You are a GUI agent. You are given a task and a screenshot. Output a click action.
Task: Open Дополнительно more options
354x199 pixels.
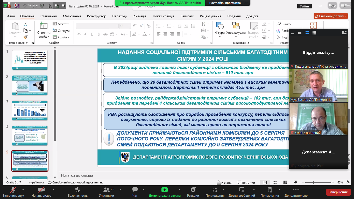pos(296,192)
